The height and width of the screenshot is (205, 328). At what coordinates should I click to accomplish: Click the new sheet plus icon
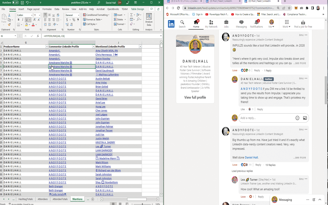coord(93,199)
